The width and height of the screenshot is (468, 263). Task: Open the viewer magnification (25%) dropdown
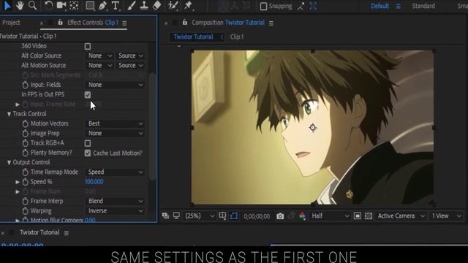[x=200, y=216]
